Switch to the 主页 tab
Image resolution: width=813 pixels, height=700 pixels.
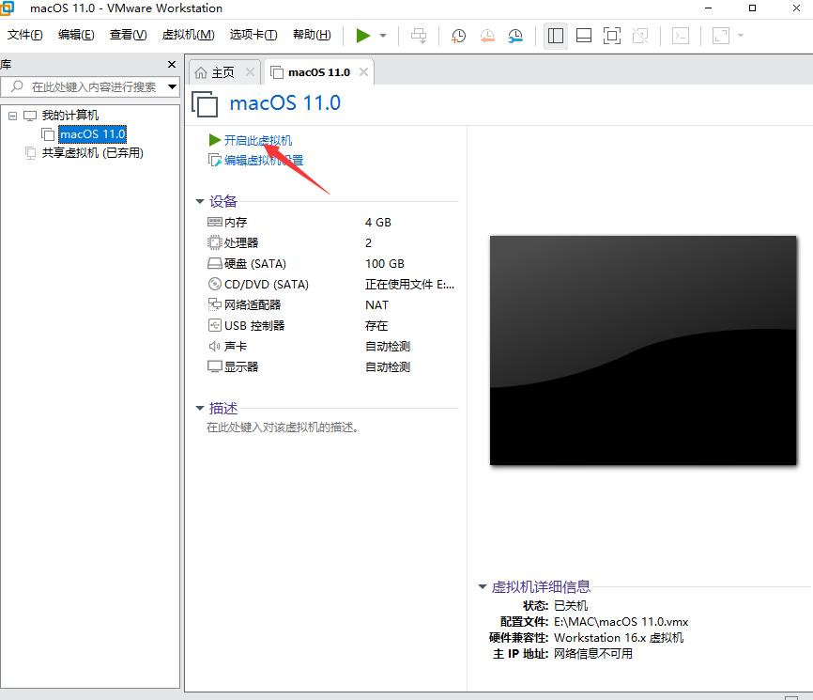[218, 70]
